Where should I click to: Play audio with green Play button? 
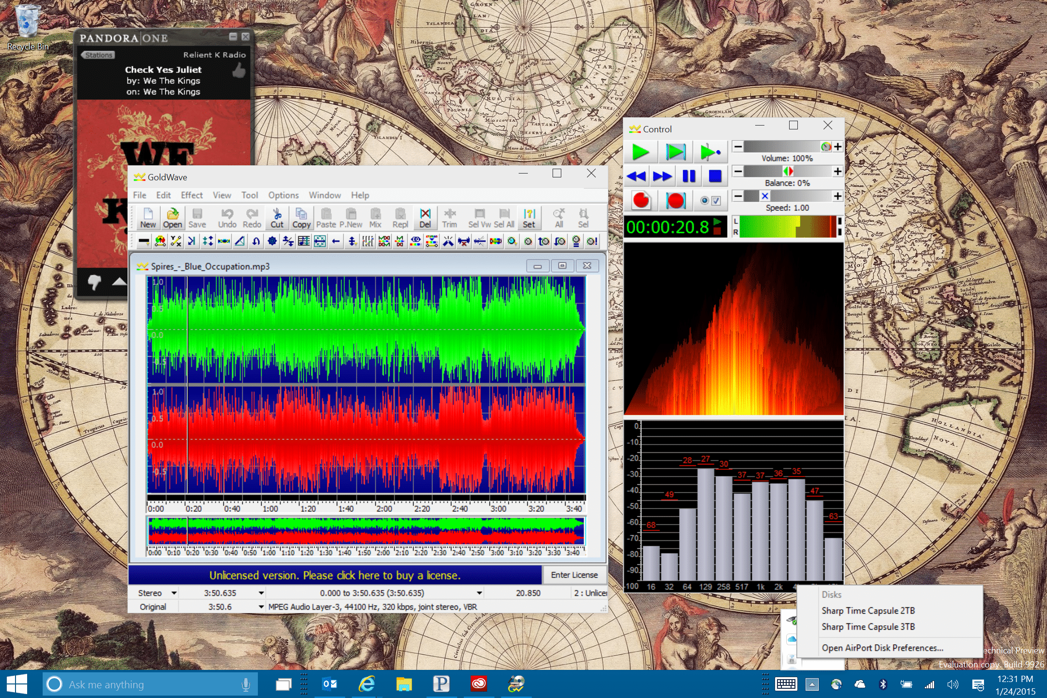[640, 152]
